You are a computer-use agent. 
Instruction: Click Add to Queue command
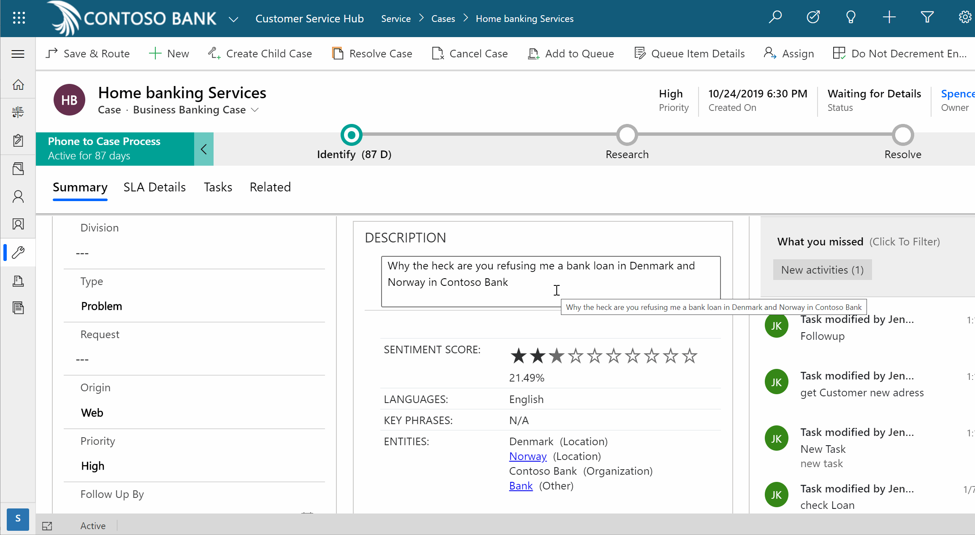(x=571, y=54)
